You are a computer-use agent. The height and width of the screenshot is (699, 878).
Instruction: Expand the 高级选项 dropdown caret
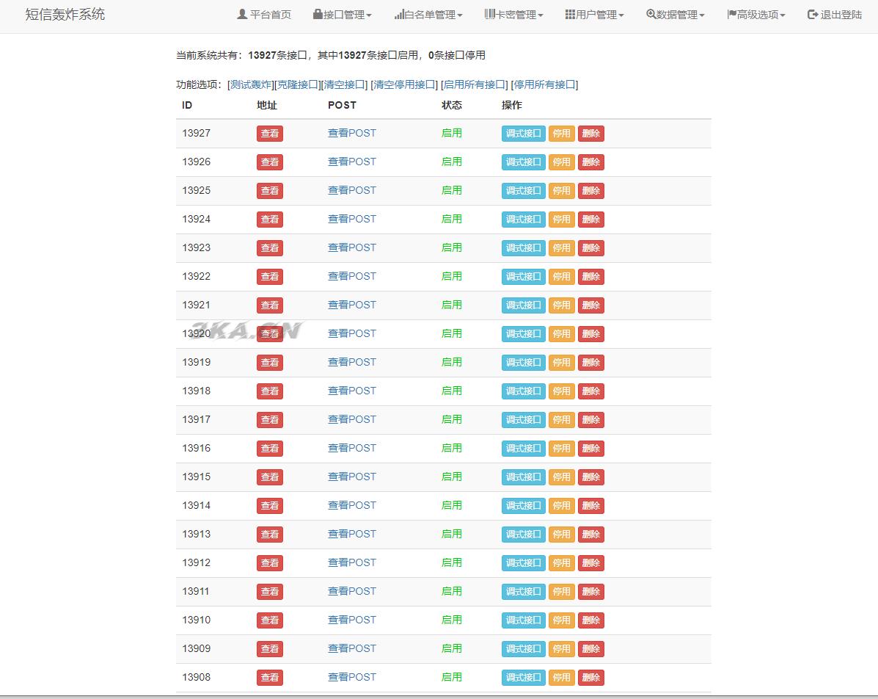click(x=783, y=16)
